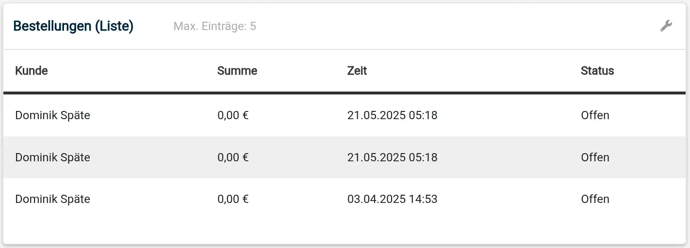Screen dimensions: 690x248
Task: Click the second row's 0,00 € sum
Action: tap(233, 157)
